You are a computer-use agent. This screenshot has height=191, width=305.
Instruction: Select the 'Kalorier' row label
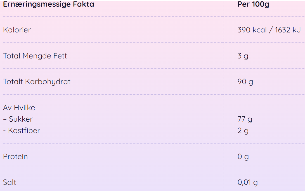click(17, 30)
